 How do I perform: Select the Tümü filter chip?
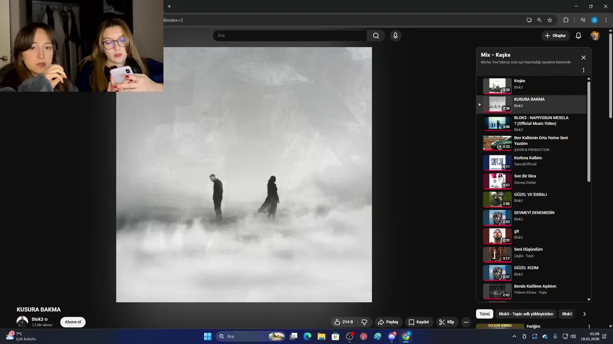coord(485,314)
